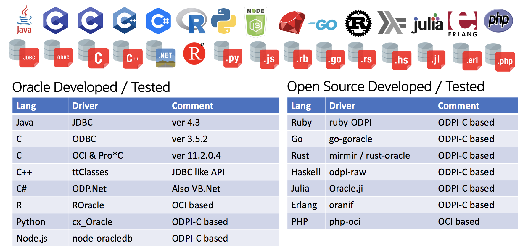Image resolution: width=528 pixels, height=251 pixels.
Task: Click the julia logo
Action: point(427,23)
